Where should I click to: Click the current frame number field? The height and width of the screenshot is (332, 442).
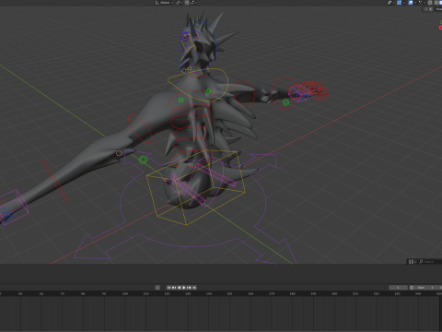pyautogui.click(x=398, y=288)
